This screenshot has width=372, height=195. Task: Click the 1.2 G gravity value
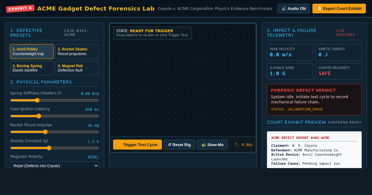point(93,141)
